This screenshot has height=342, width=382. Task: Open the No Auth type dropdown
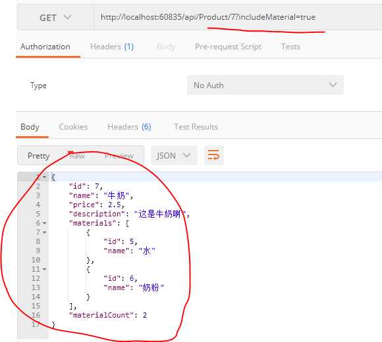265,85
